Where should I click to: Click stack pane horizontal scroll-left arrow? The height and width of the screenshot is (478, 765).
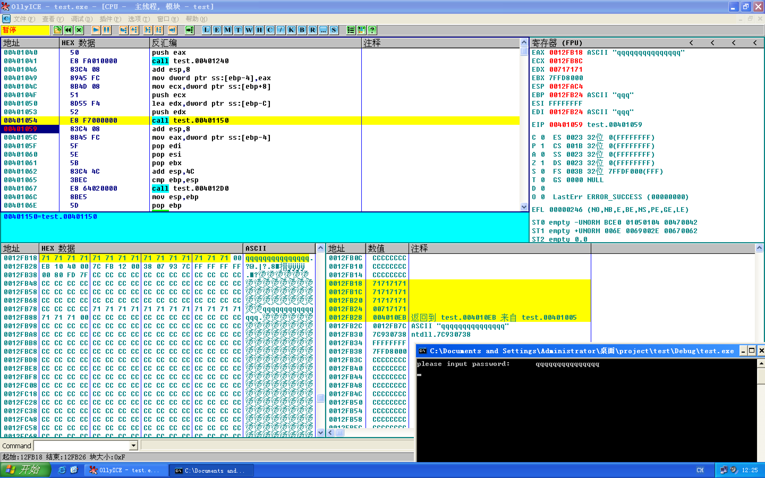pyautogui.click(x=331, y=433)
